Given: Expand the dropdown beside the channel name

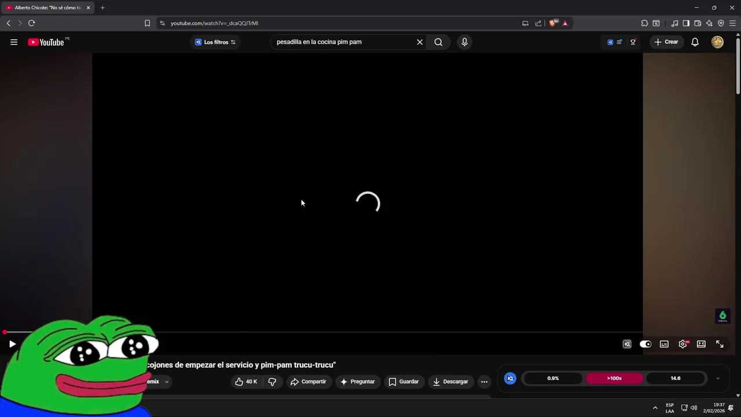Looking at the screenshot, I should point(167,382).
